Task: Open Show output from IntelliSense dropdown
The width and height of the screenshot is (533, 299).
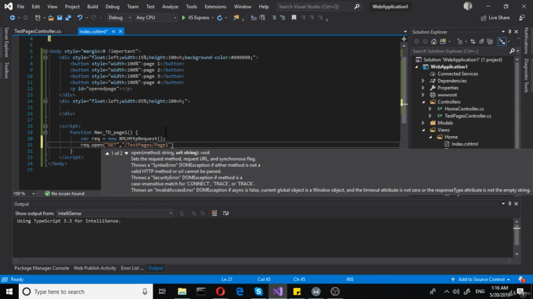Action: [x=115, y=213]
